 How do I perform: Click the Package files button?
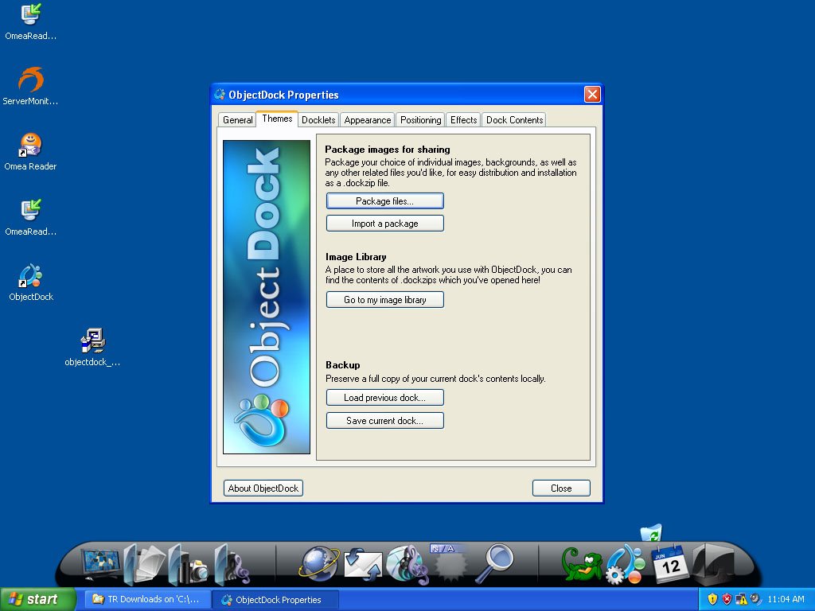pos(384,200)
